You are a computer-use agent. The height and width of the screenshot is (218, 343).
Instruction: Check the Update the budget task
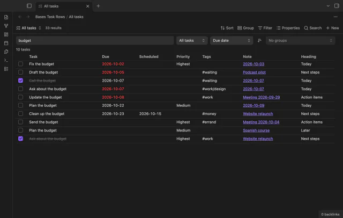point(20,97)
